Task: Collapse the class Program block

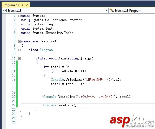Action: 19,50
